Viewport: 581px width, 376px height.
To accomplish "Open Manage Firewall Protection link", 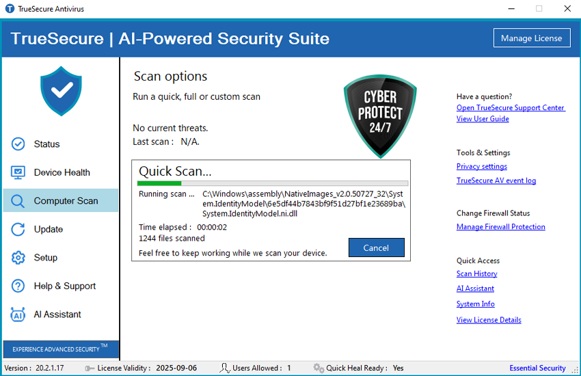I will (500, 227).
